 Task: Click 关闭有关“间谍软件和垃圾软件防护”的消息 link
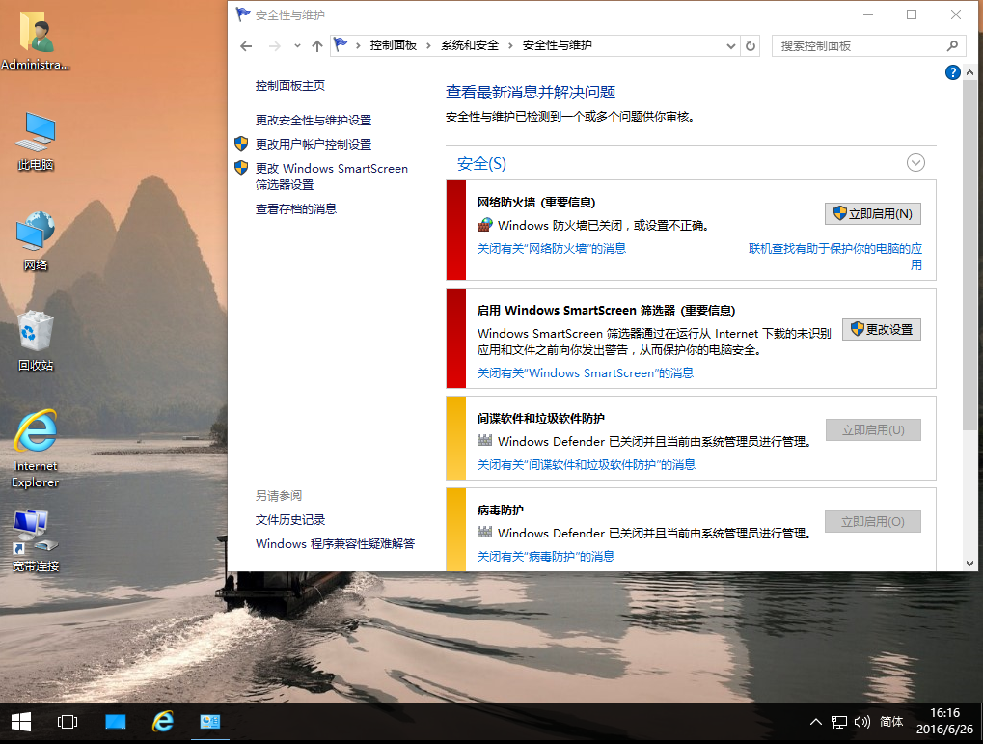pos(587,465)
